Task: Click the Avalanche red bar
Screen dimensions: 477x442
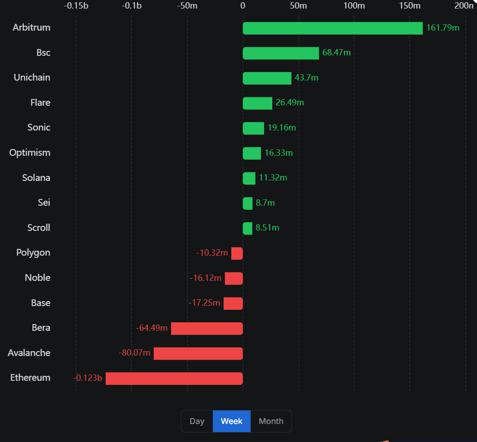Action: [198, 353]
